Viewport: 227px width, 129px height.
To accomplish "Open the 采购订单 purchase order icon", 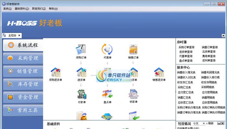I will click(x=81, y=49).
